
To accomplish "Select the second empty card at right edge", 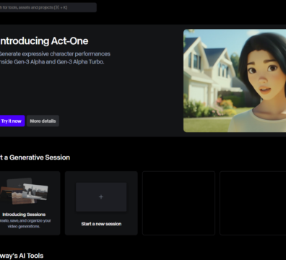I will click(x=253, y=203).
